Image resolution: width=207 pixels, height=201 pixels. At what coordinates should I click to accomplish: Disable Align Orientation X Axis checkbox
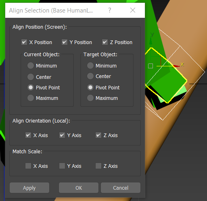click(28, 135)
